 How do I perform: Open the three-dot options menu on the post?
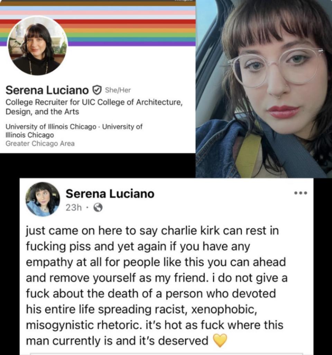(301, 193)
